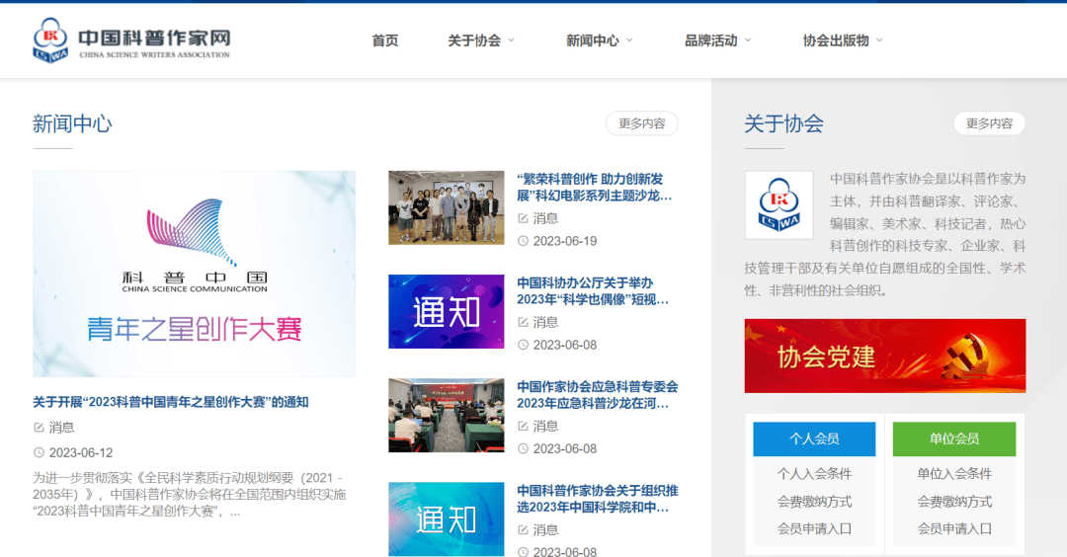Open meeting room thumbnail for 应急科普沙龙

[447, 416]
